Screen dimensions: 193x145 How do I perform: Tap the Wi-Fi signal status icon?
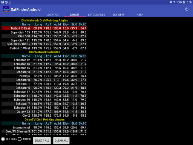coord(174,2)
